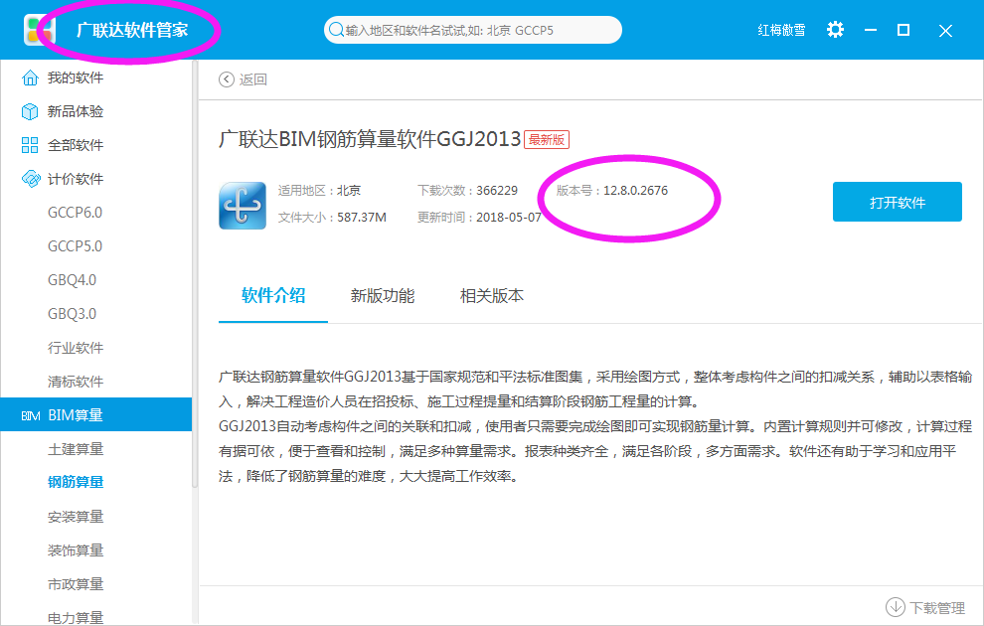Select GCCP6.0 in the sidebar
This screenshot has width=984, height=626.
point(75,213)
